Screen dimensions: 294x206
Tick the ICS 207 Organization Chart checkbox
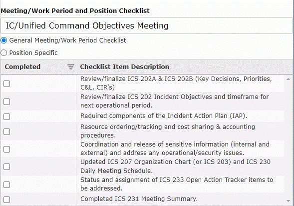pos(7,166)
